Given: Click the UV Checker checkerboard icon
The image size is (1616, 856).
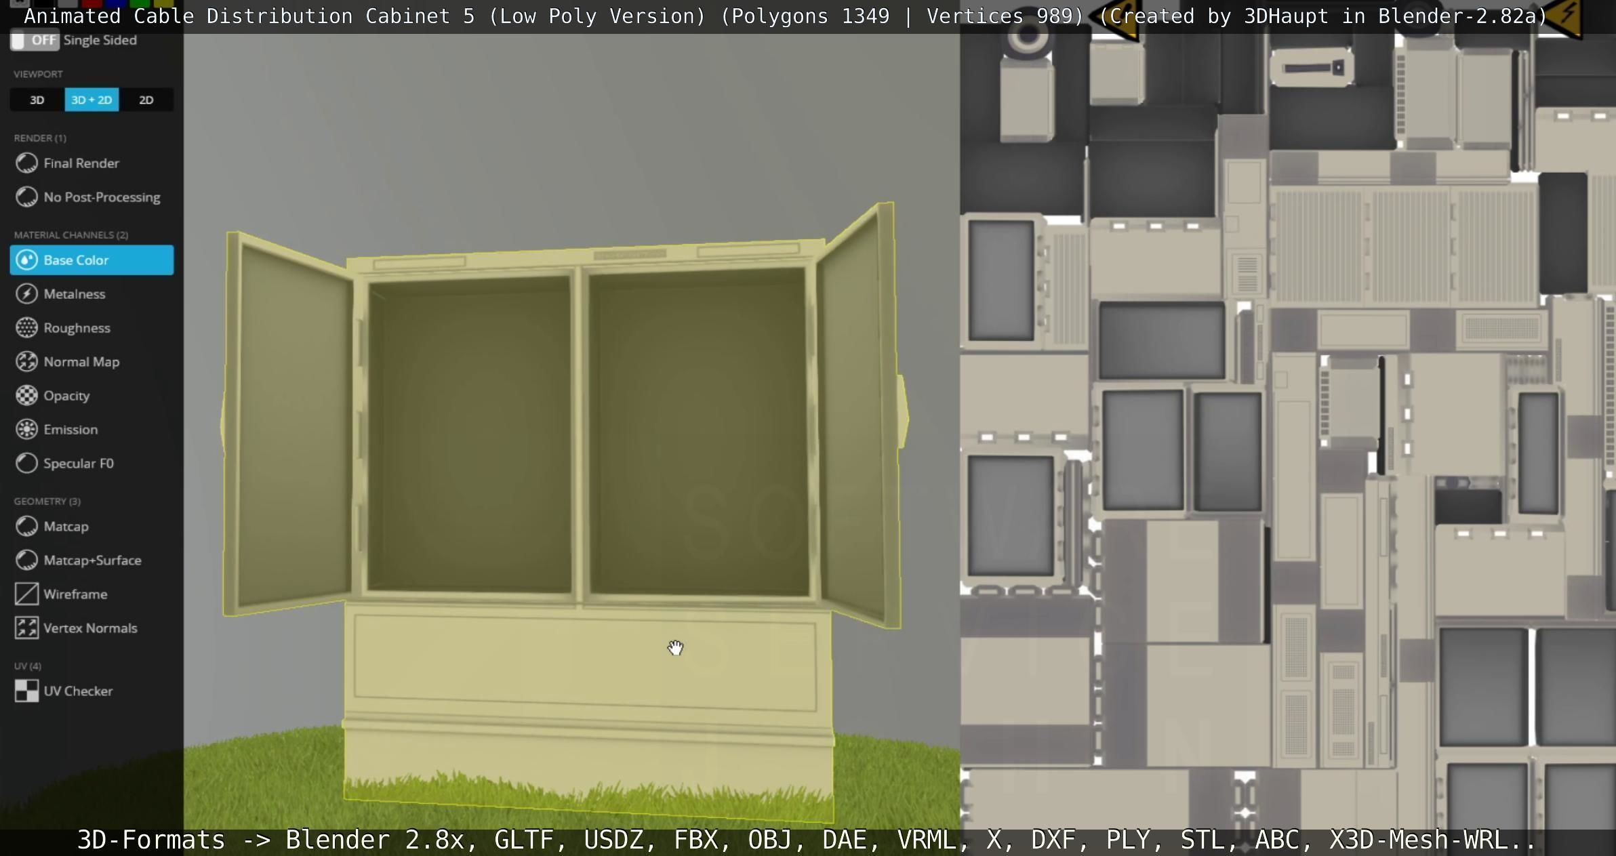Looking at the screenshot, I should (x=26, y=691).
